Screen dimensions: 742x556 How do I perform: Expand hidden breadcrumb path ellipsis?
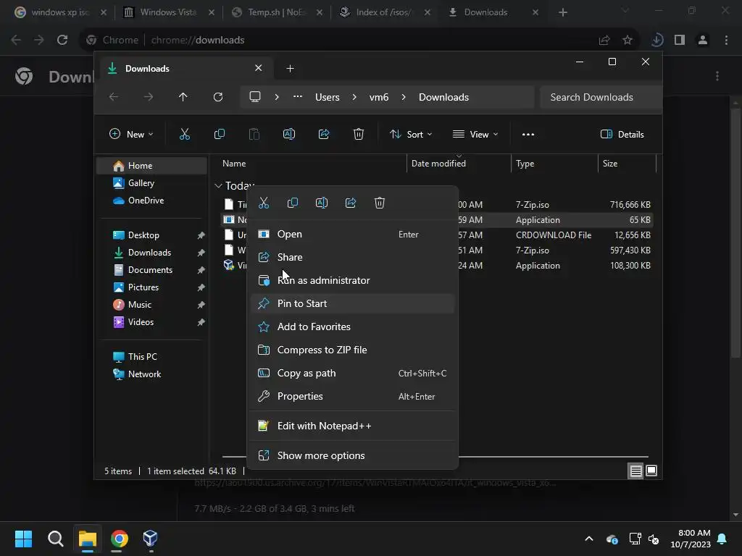coord(297,97)
